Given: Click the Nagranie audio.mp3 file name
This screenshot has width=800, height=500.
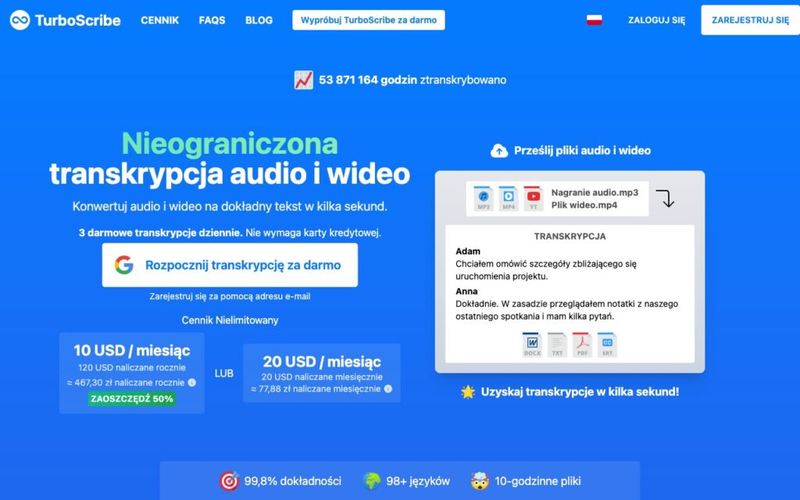Looking at the screenshot, I should (595, 192).
